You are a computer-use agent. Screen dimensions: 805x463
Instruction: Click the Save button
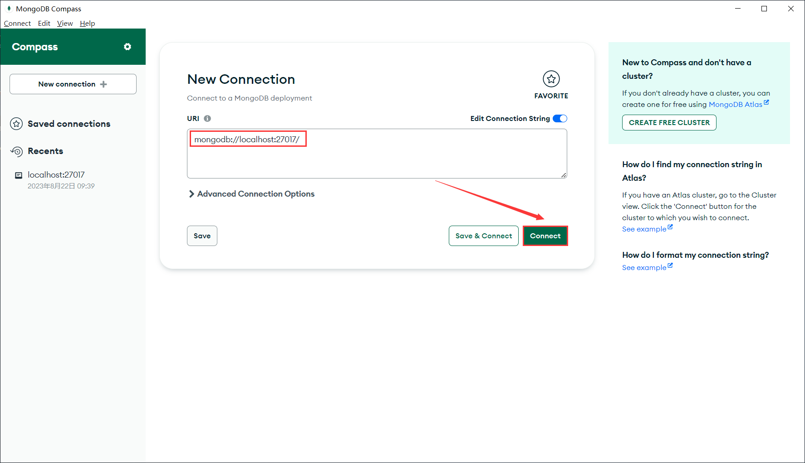[202, 236]
